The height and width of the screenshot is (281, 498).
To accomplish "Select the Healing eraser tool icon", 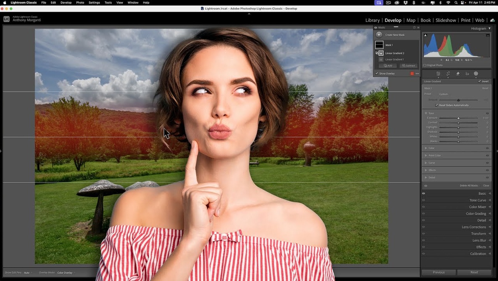I will (458, 74).
